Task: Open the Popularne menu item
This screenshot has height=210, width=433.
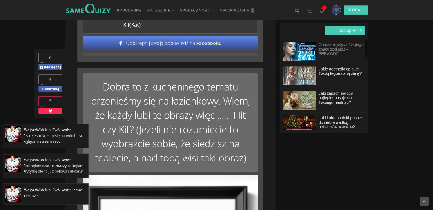Action: point(129,10)
